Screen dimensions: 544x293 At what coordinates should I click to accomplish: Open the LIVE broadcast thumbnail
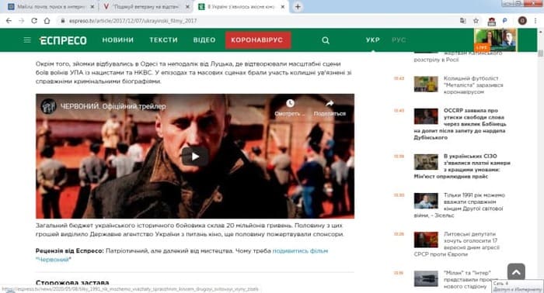tap(495, 40)
